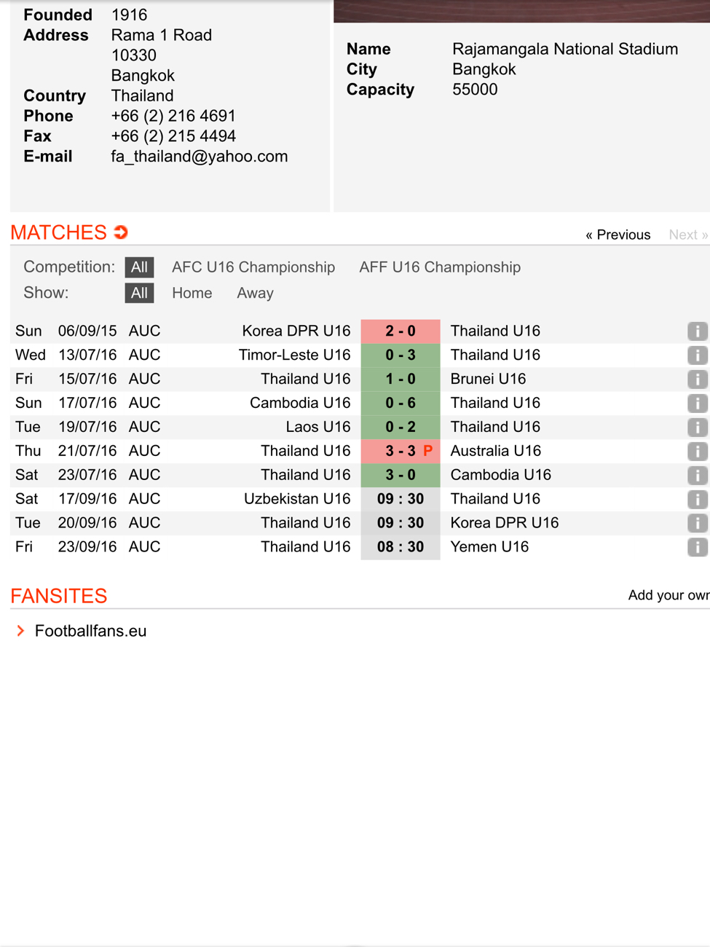The image size is (710, 947).
Task: Click the 3 - 3 P score
Action: point(401,451)
